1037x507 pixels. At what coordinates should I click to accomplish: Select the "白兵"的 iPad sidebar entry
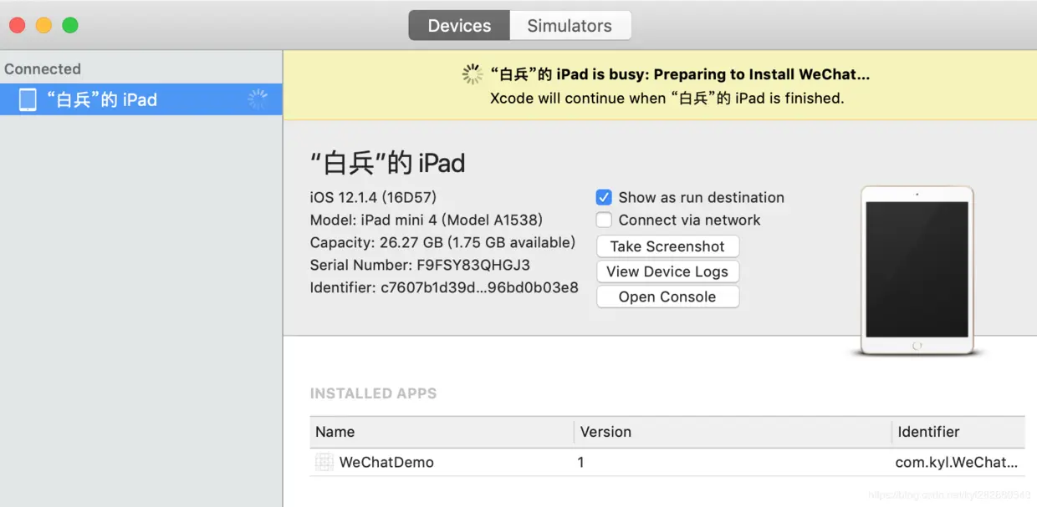coord(101,99)
